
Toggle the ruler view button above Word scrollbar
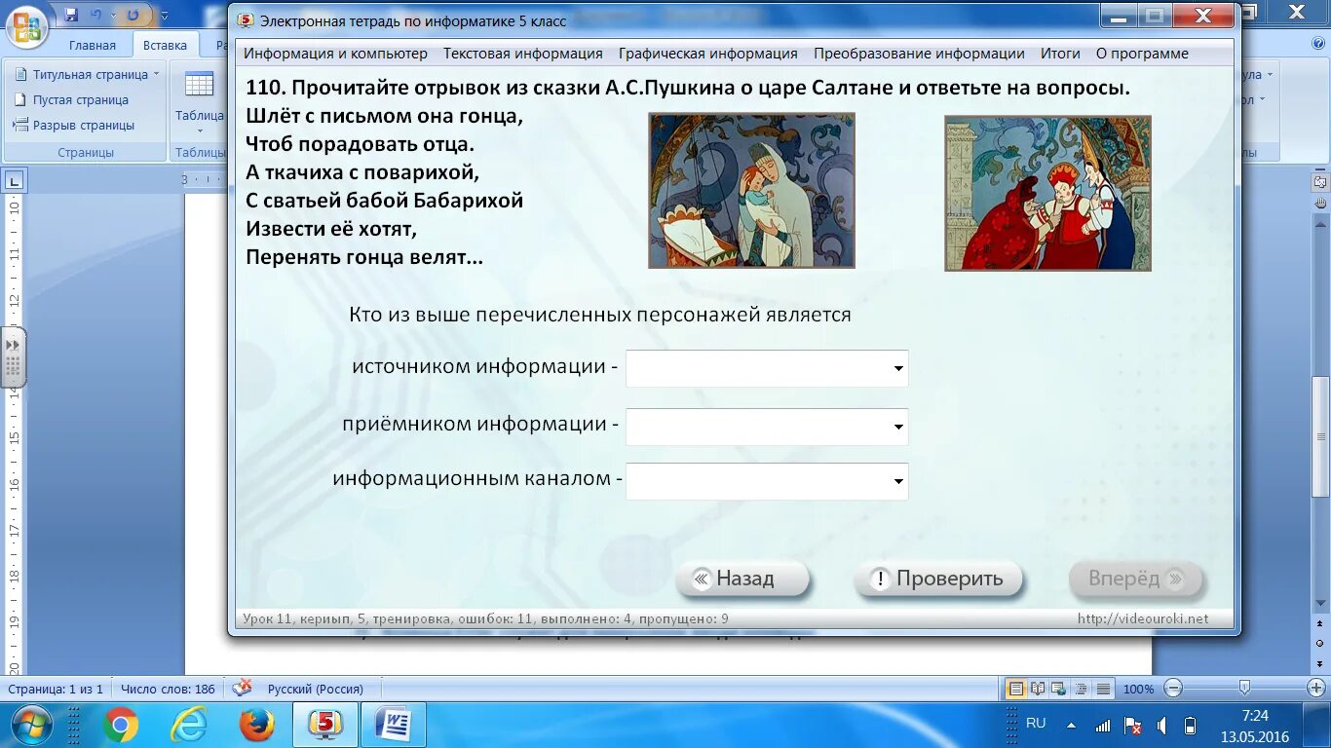1320,180
